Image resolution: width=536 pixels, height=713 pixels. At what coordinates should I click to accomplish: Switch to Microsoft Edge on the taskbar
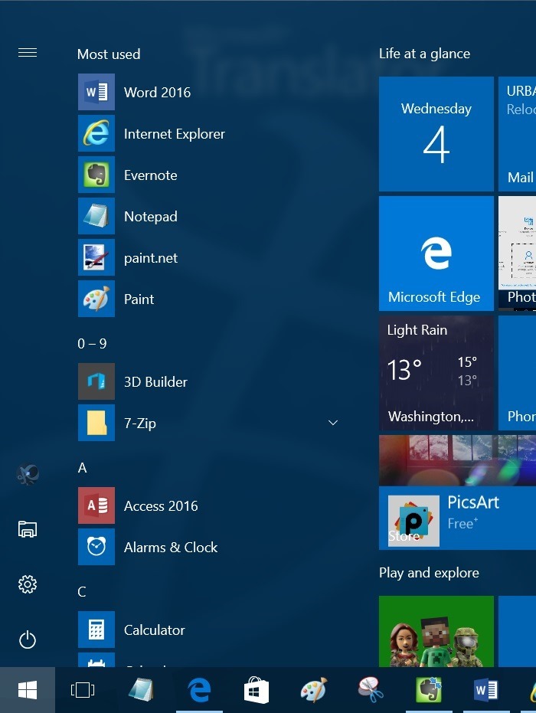[x=199, y=690]
